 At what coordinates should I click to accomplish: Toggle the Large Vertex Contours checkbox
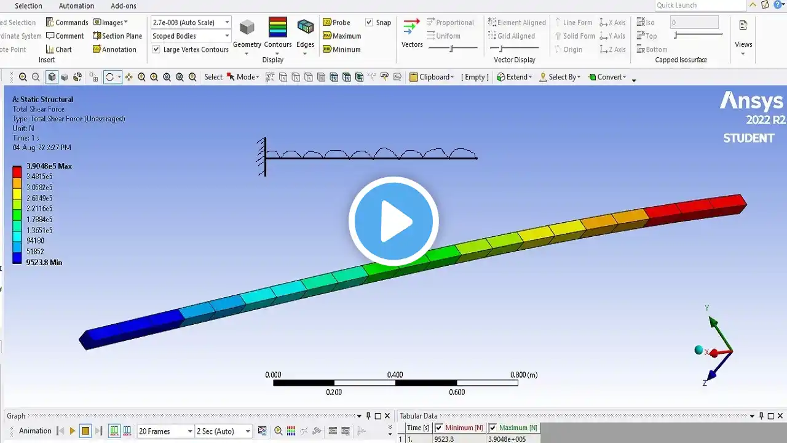click(156, 50)
